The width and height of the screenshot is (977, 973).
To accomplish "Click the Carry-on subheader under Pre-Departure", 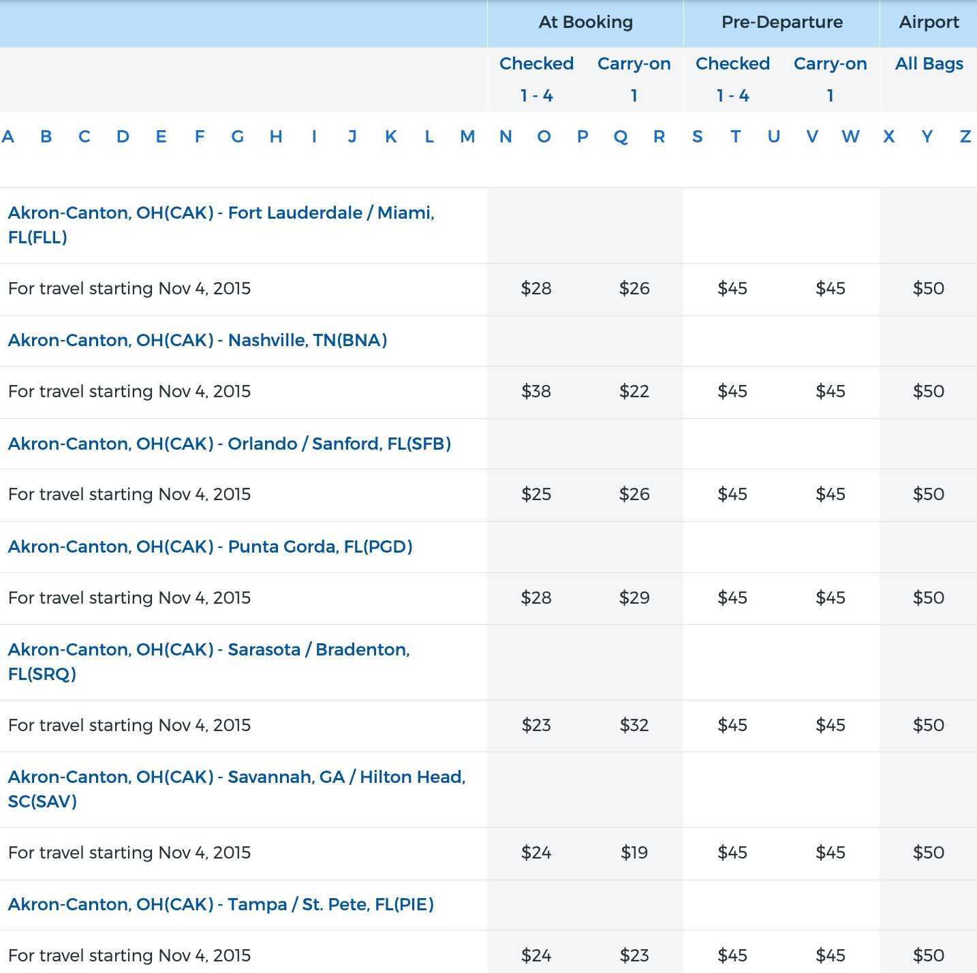I will coord(830,64).
